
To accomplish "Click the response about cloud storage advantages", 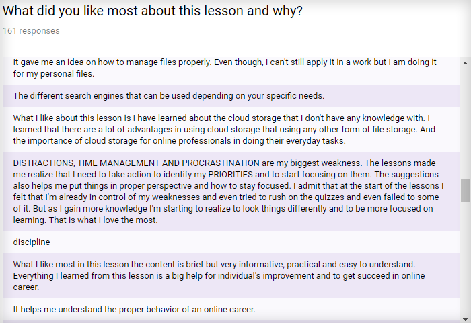I will click(231, 129).
